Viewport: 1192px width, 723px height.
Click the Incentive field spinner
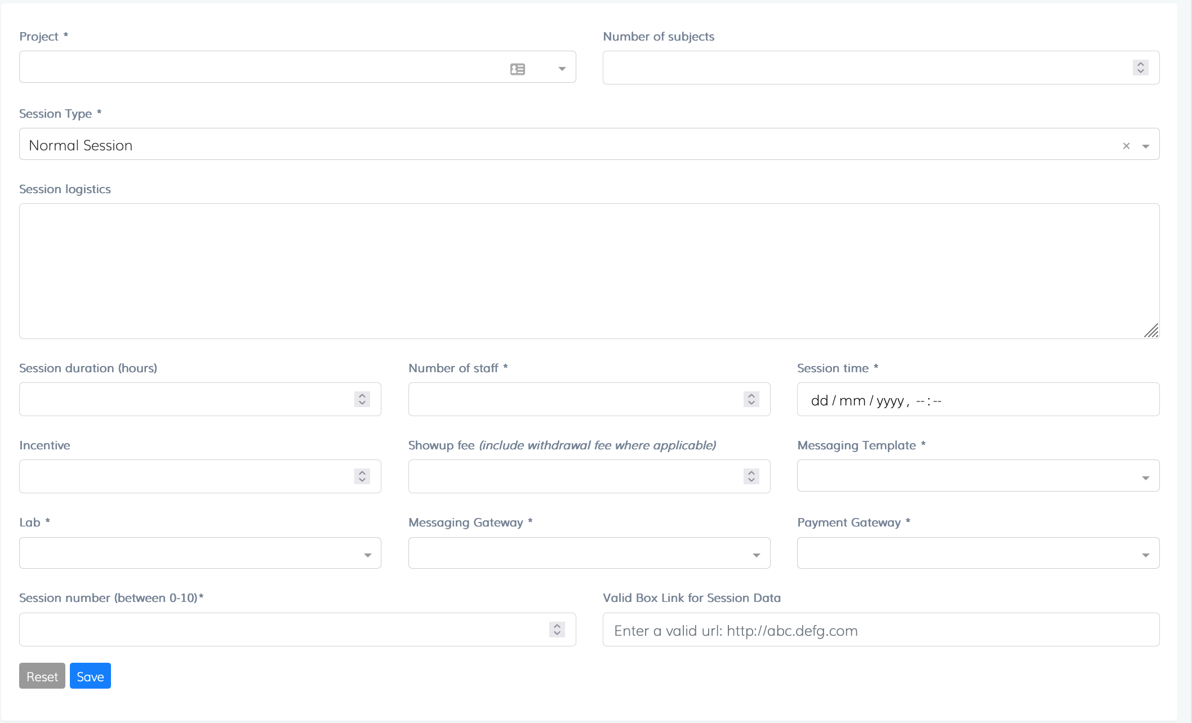coord(362,476)
